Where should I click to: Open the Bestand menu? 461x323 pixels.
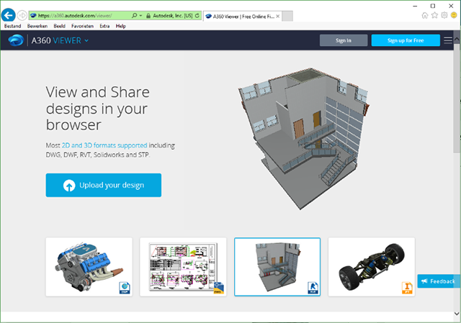13,26
